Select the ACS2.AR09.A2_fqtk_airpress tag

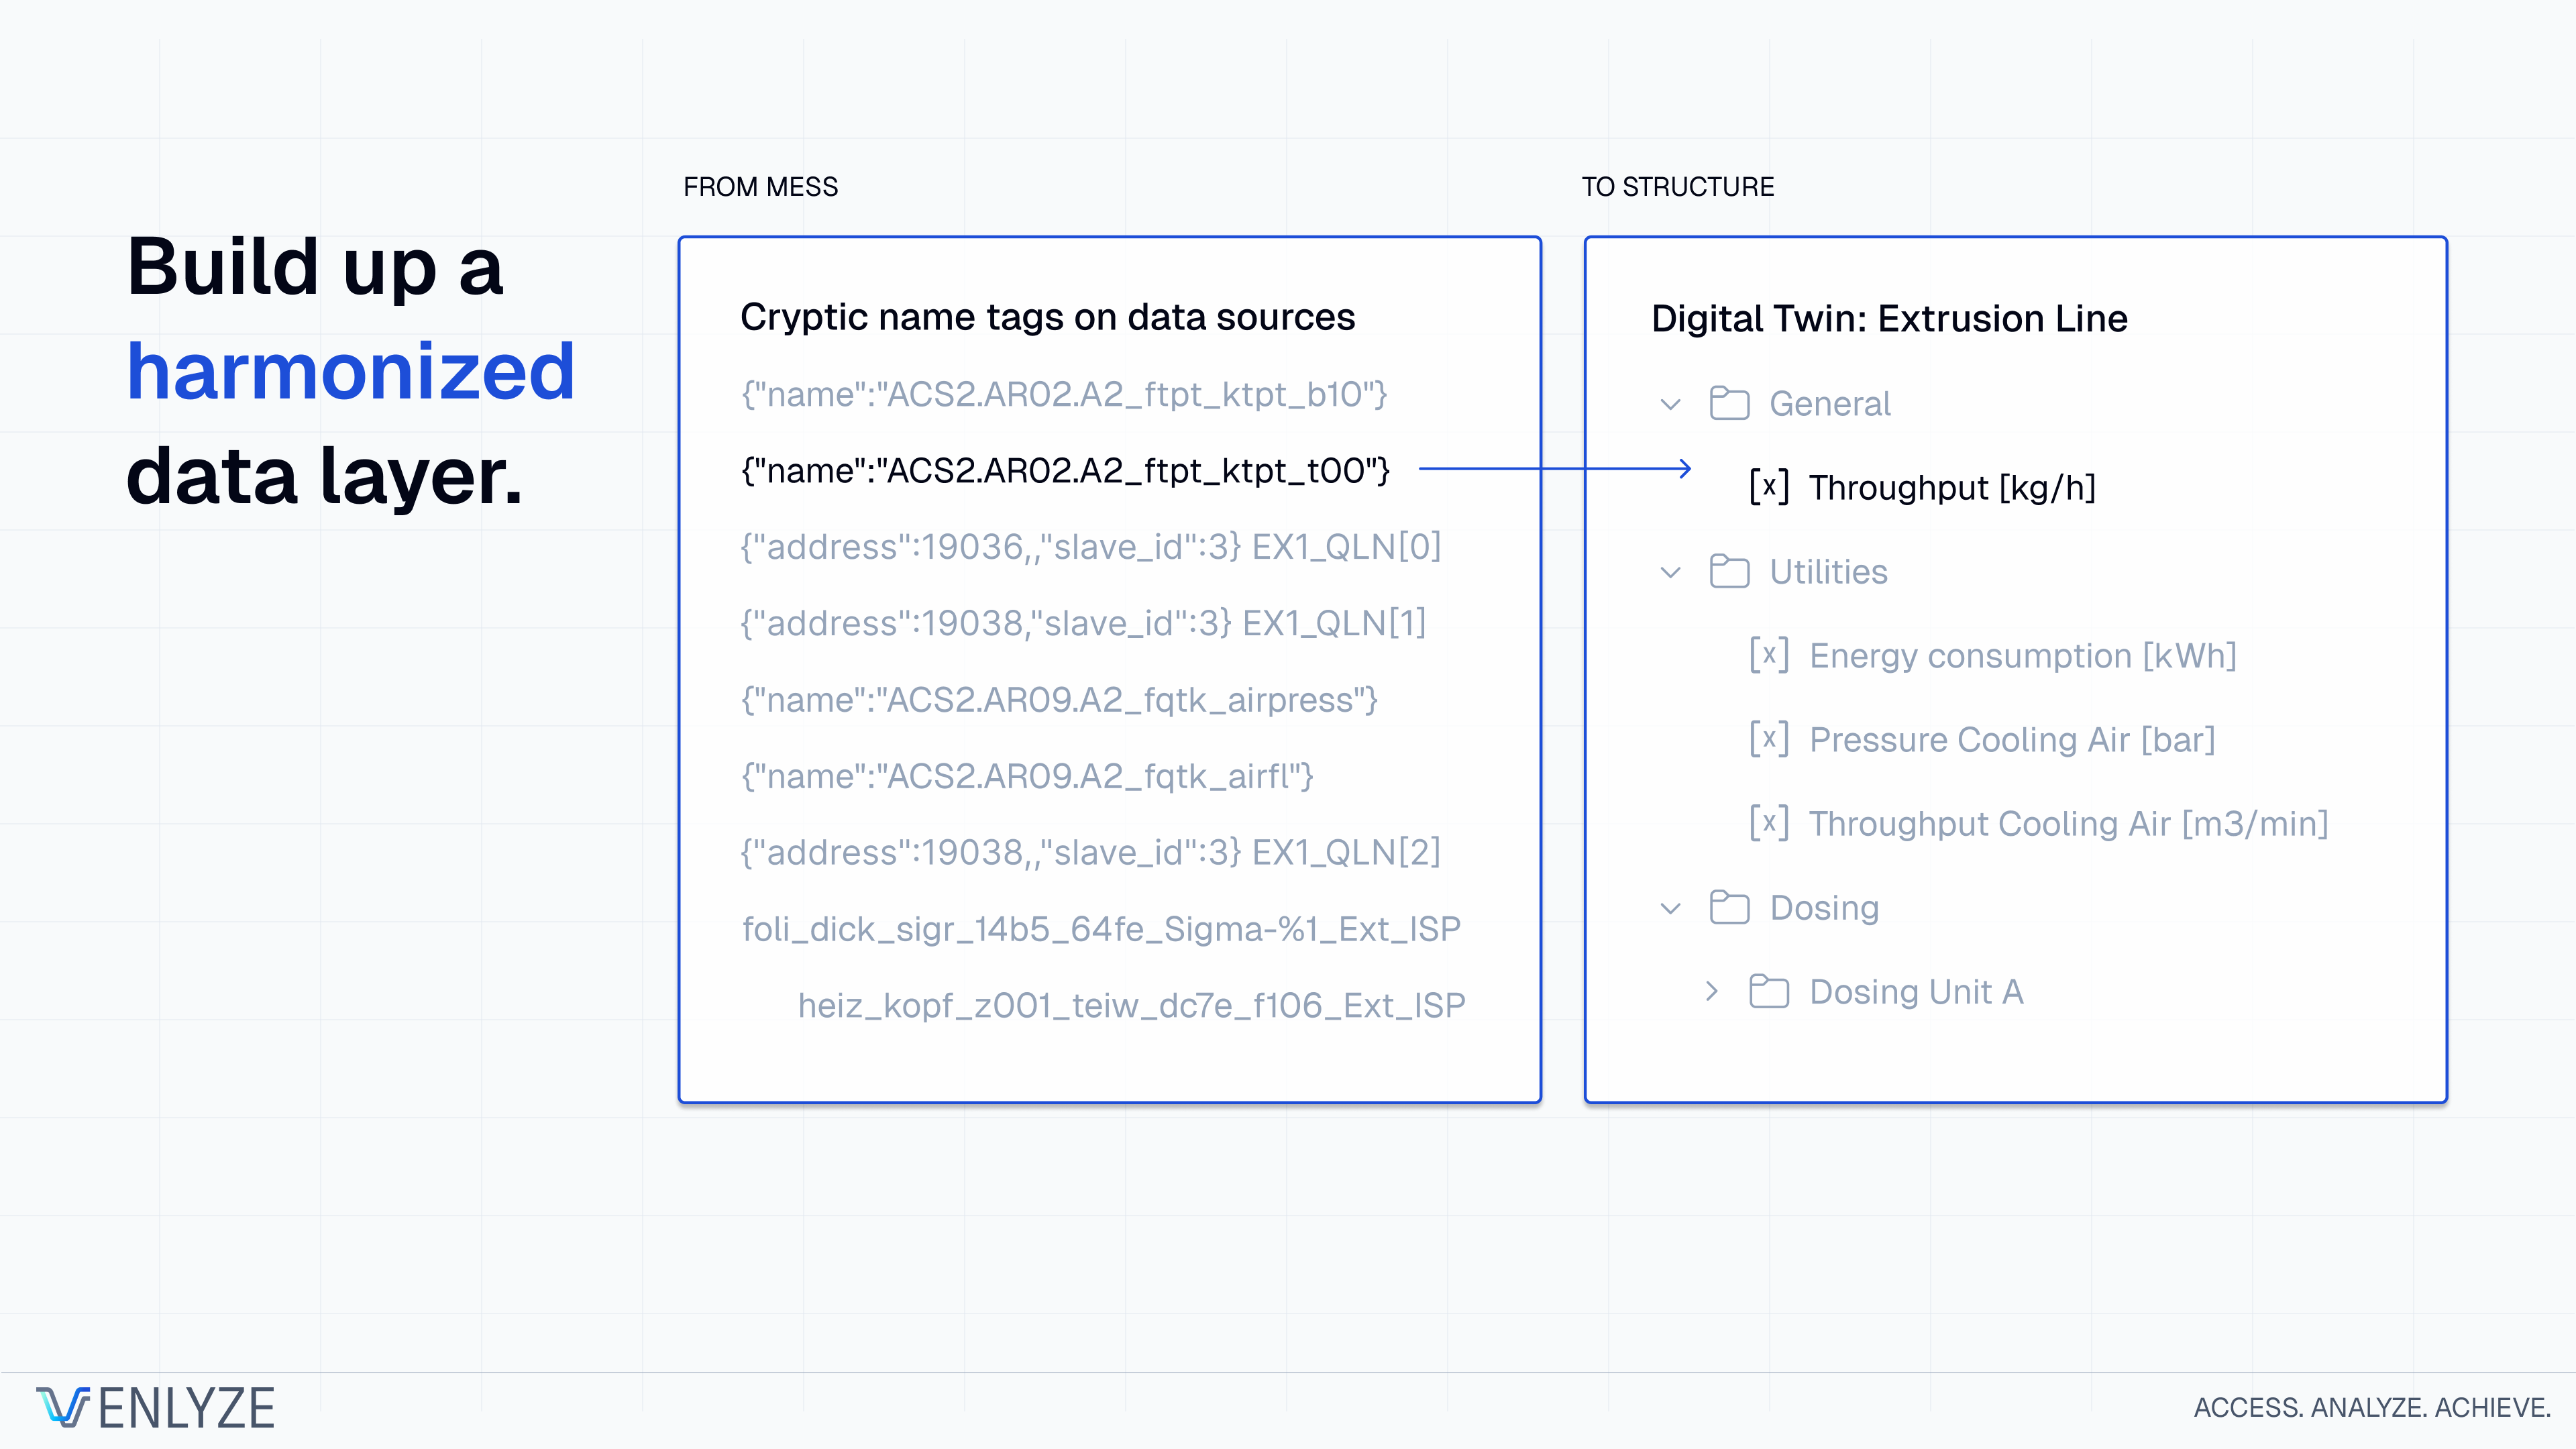[1059, 700]
